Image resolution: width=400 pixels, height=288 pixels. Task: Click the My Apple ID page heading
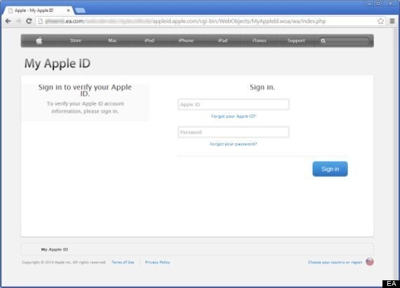58,63
